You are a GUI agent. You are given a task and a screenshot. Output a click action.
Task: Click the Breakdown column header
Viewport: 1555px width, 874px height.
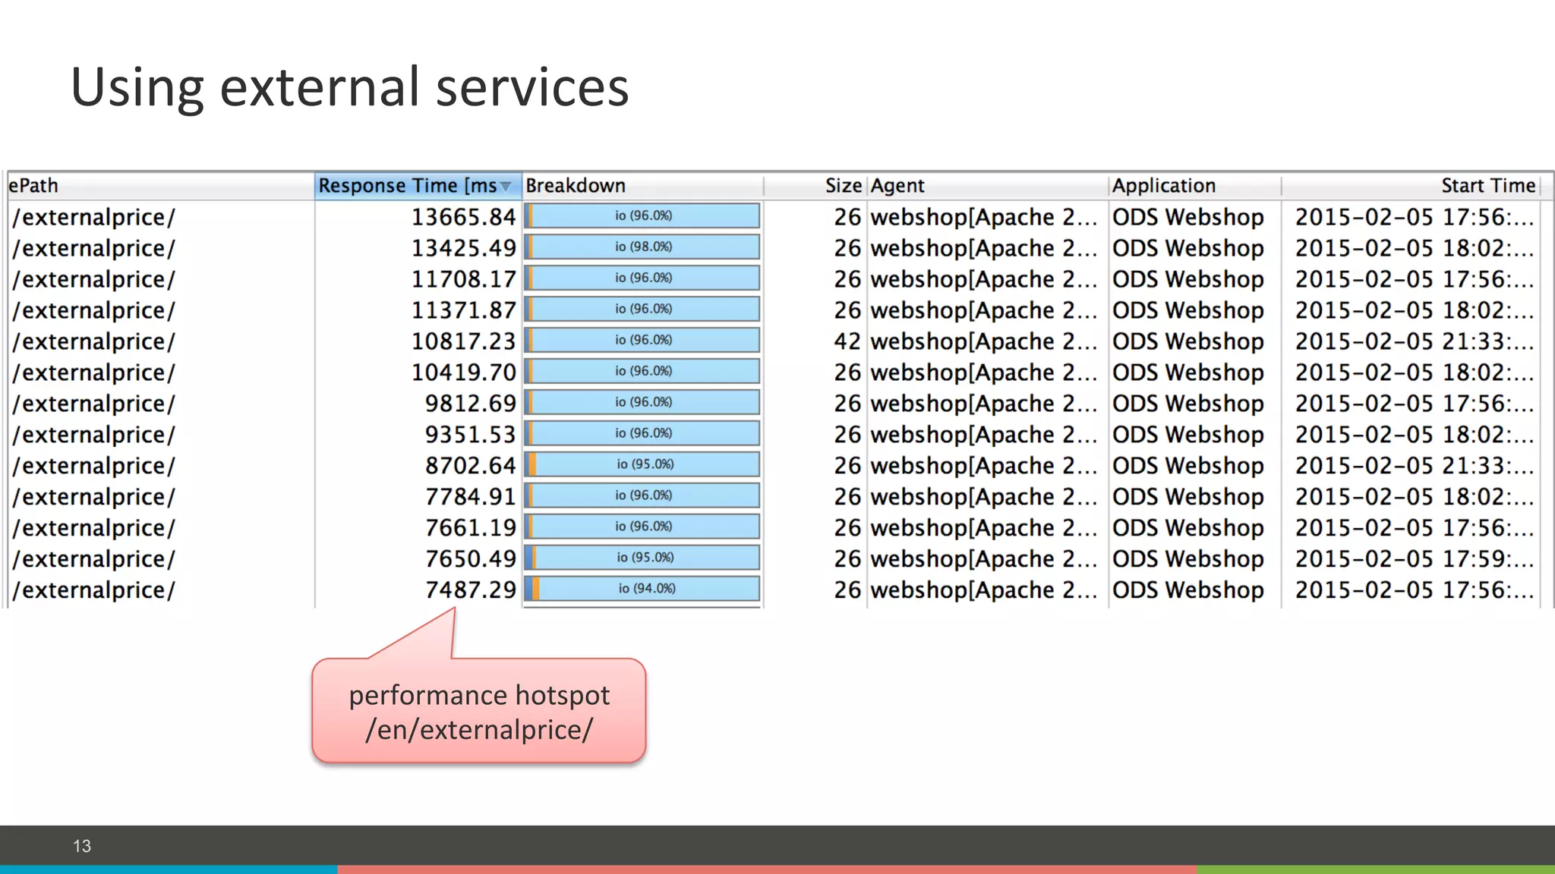tap(642, 186)
